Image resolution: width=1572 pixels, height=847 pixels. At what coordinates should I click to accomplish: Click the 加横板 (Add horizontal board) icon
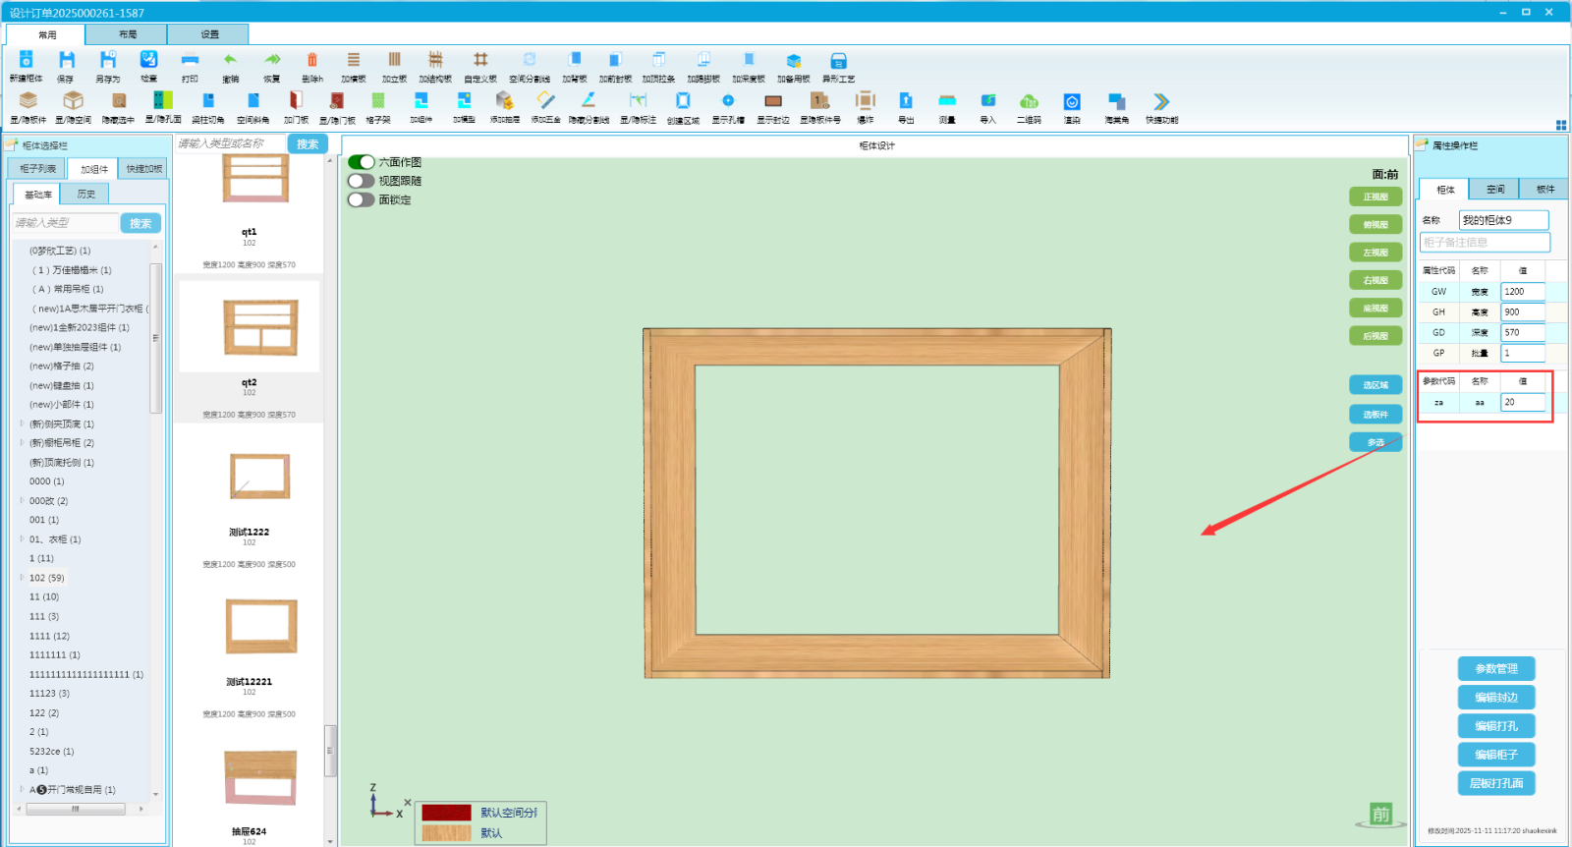(354, 61)
